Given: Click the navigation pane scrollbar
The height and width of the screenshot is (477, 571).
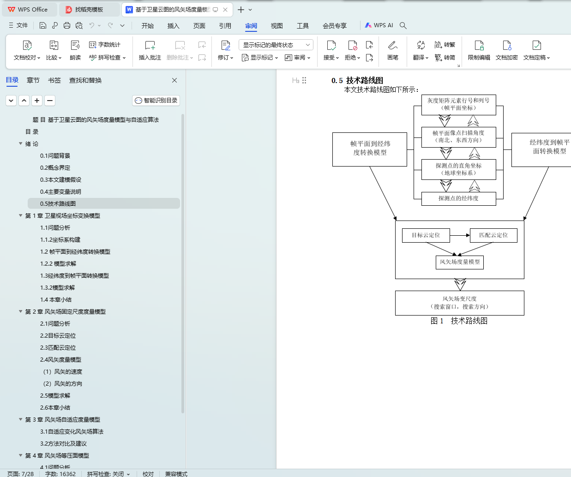Looking at the screenshot, I should point(183,263).
